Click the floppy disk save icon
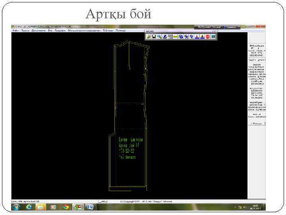286x215 pixels. point(154,37)
